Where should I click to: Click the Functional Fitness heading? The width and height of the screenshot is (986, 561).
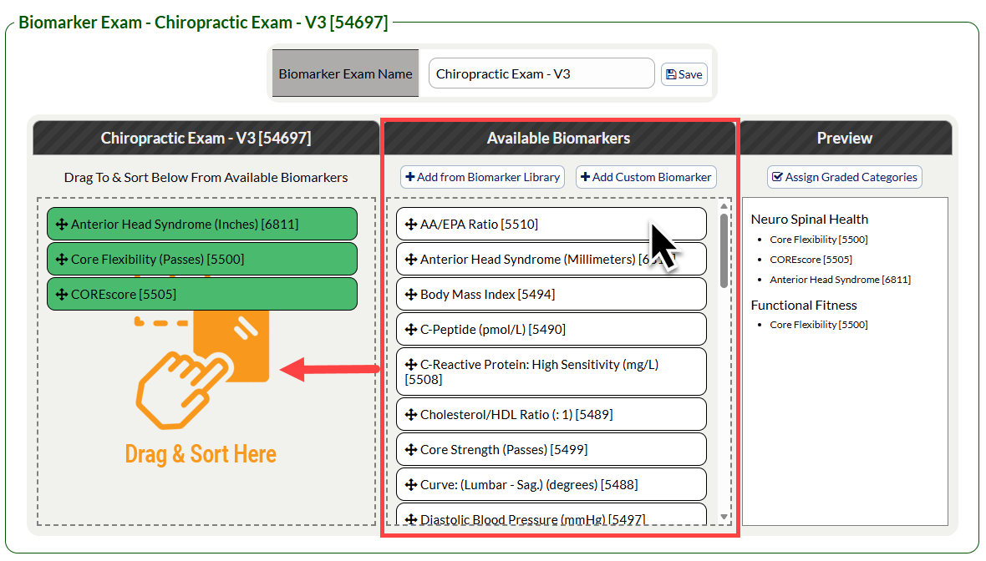pyautogui.click(x=804, y=306)
